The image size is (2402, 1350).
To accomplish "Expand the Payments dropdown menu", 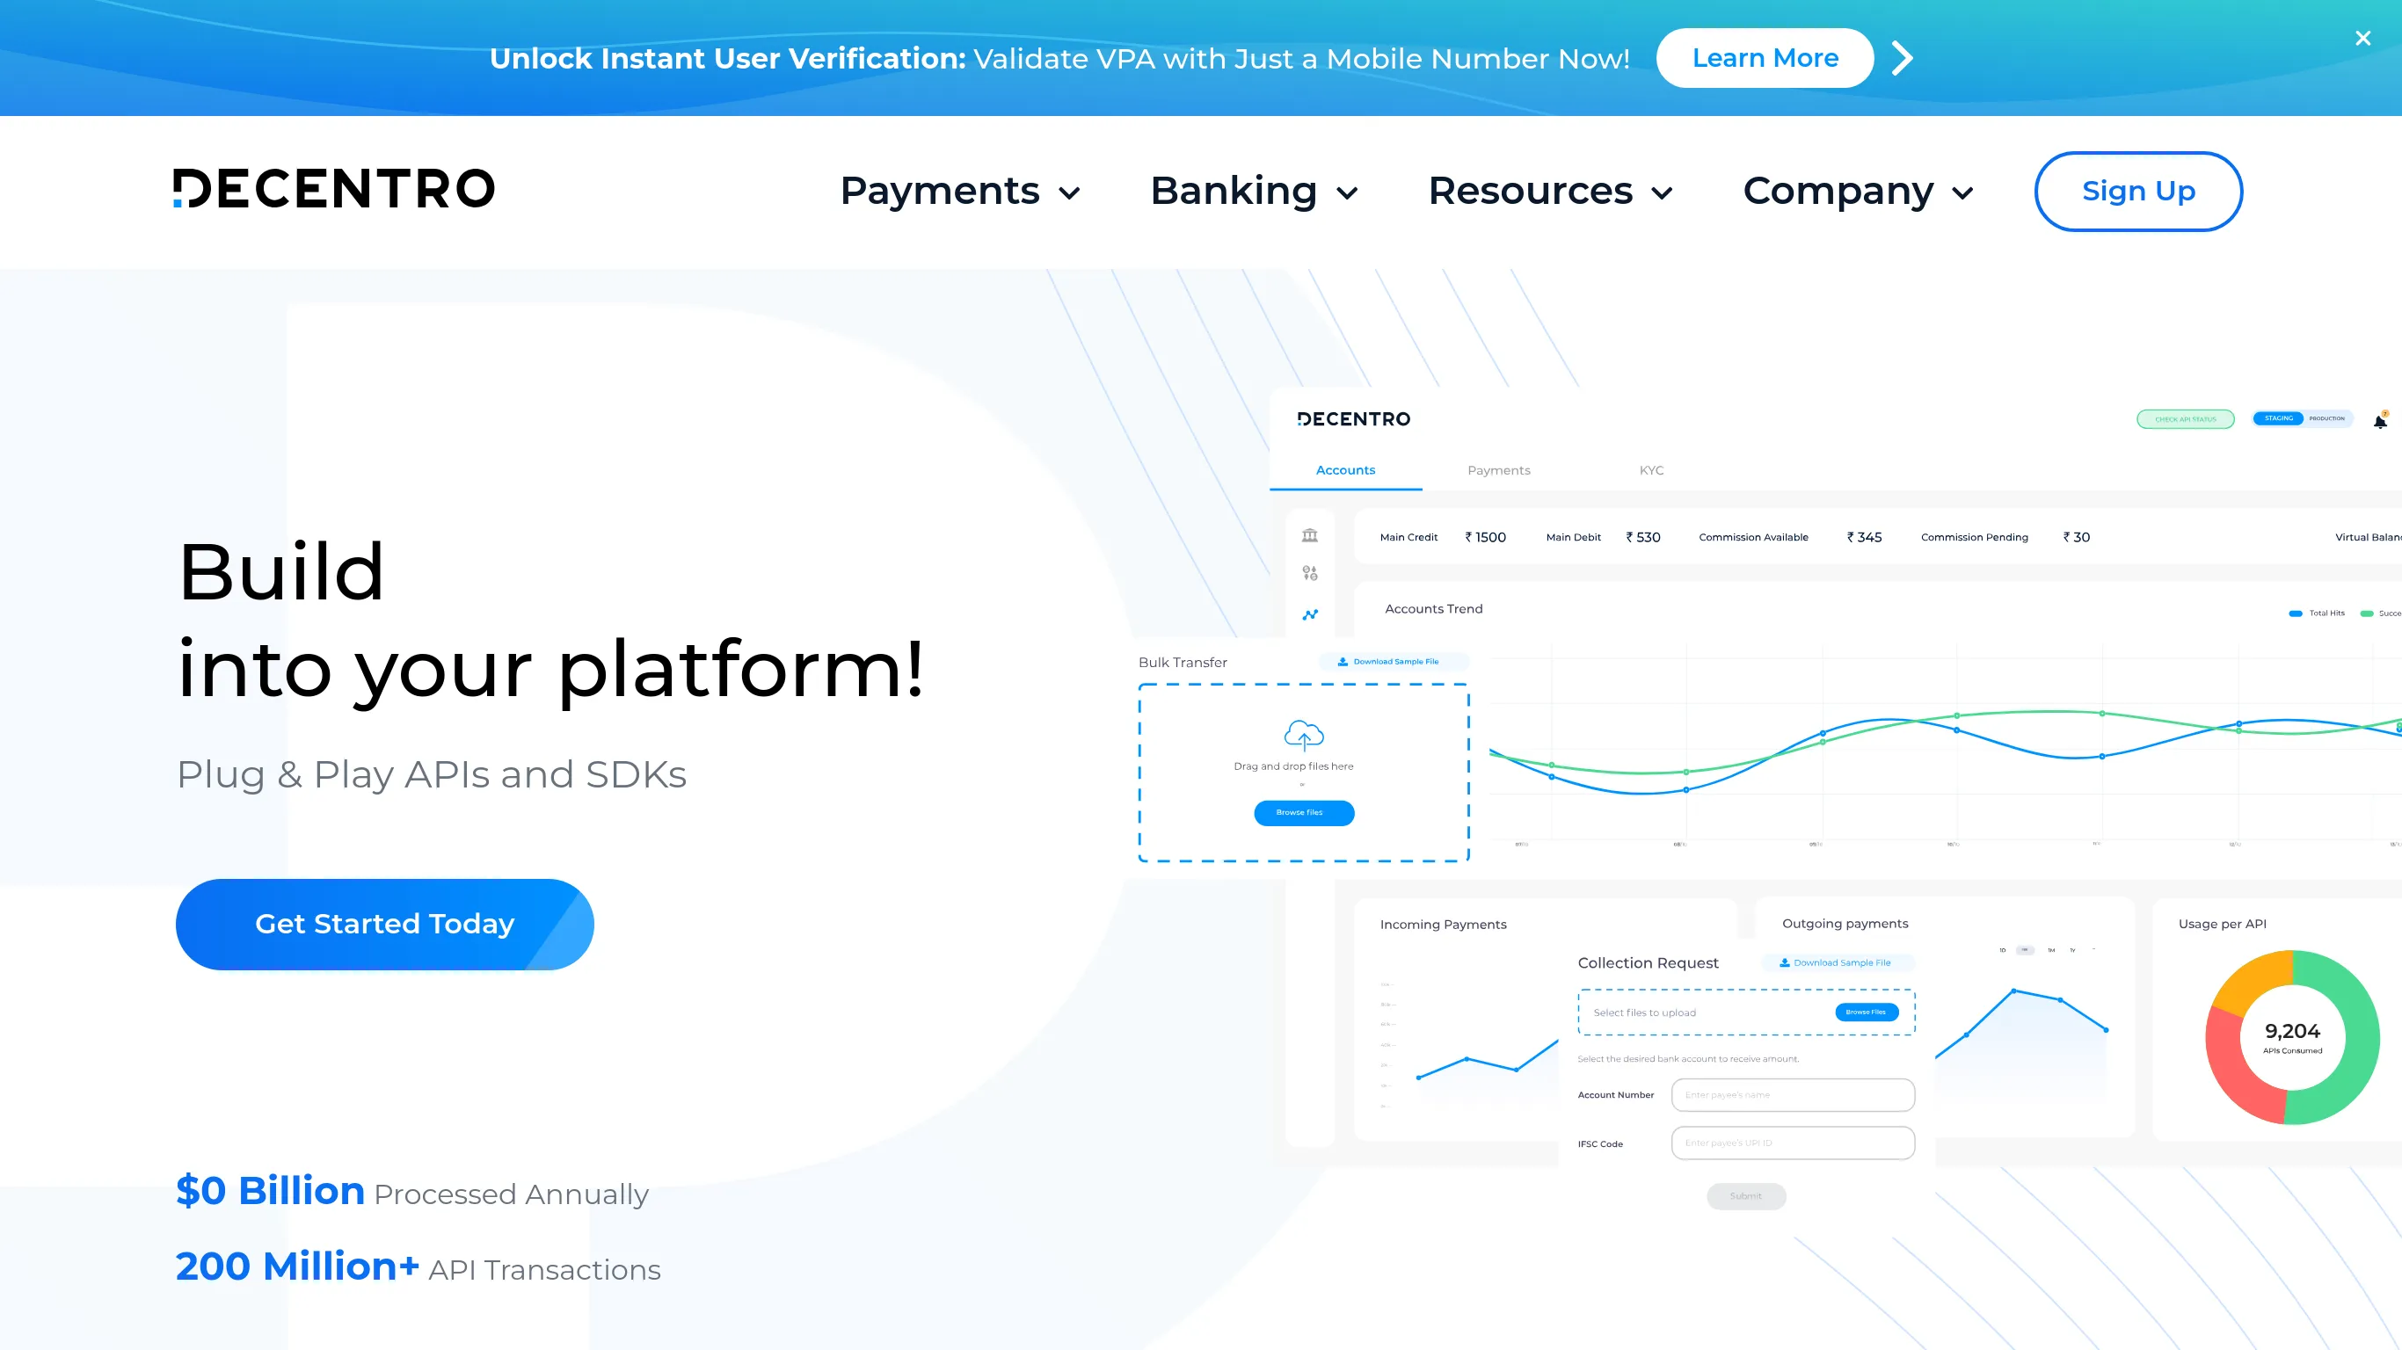I will coord(958,192).
